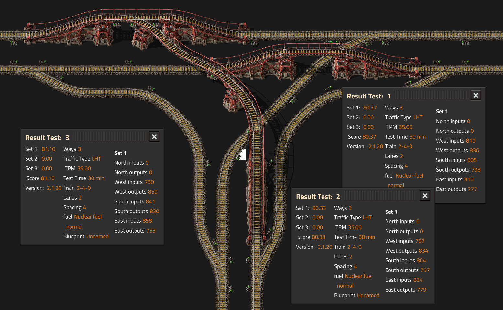Click South inputs 841 in Test 3

click(135, 201)
